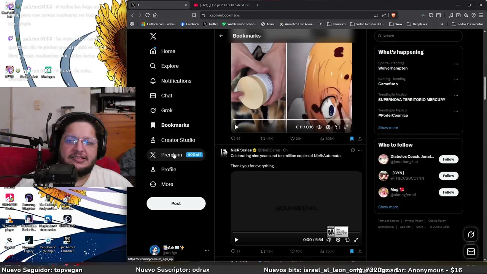Open settings gear on NieR video
This screenshot has height=274, width=487.
coord(338,240)
